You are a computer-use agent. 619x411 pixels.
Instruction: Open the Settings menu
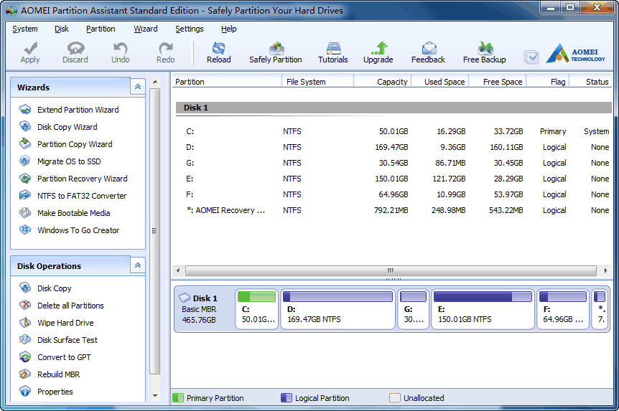pos(190,29)
